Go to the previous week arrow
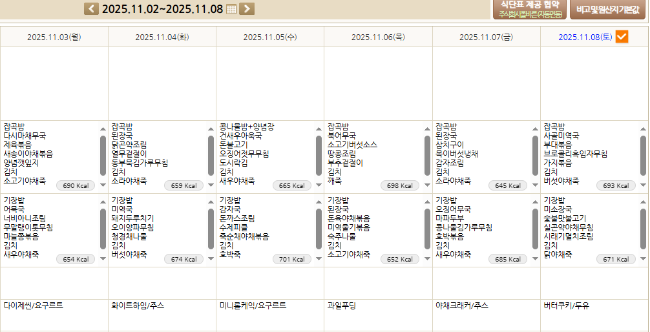 point(92,8)
